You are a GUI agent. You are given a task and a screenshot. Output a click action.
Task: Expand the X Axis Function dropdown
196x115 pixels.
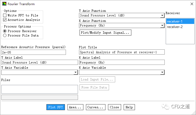point(162,25)
